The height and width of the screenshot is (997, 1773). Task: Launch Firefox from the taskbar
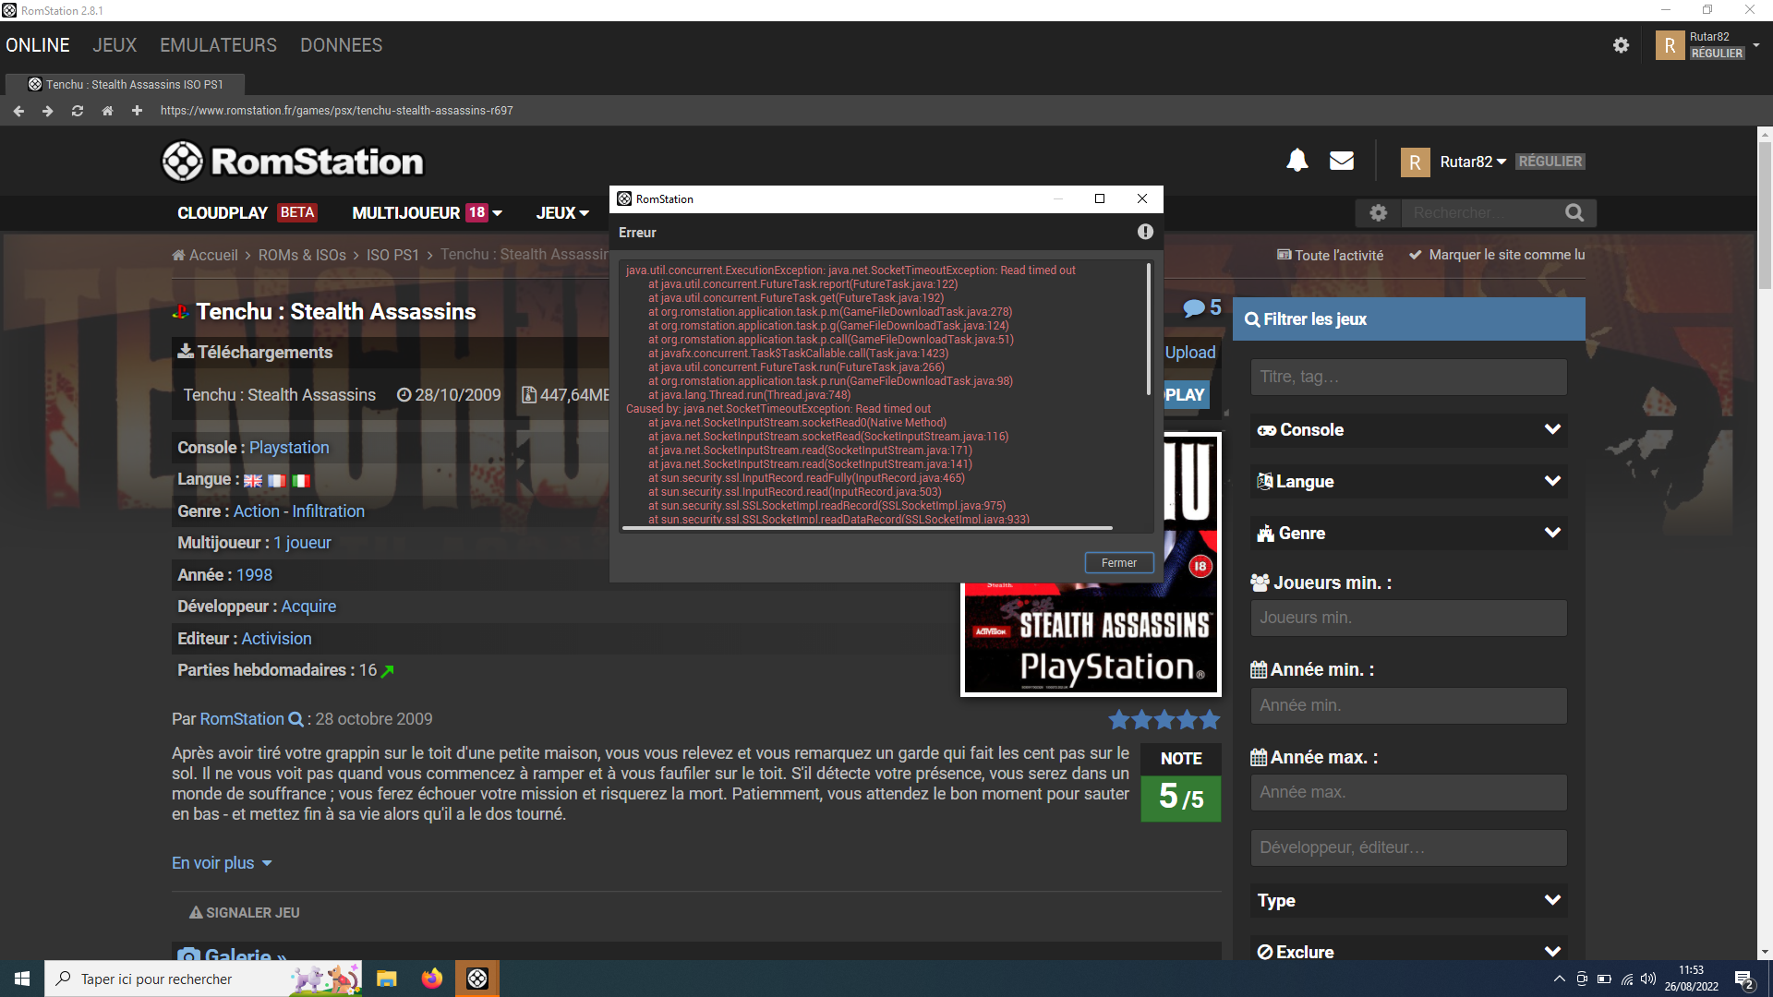click(431, 979)
